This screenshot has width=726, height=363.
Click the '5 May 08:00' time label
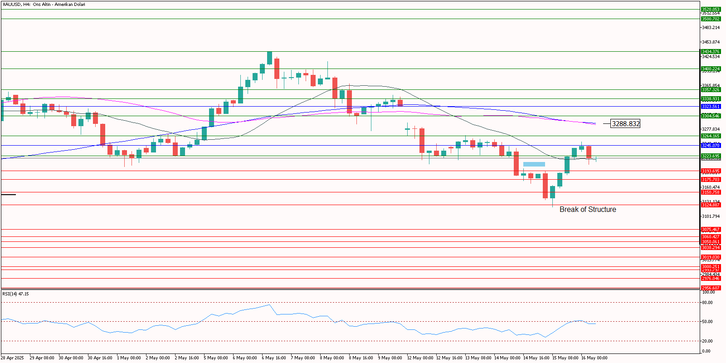[x=216, y=358]
